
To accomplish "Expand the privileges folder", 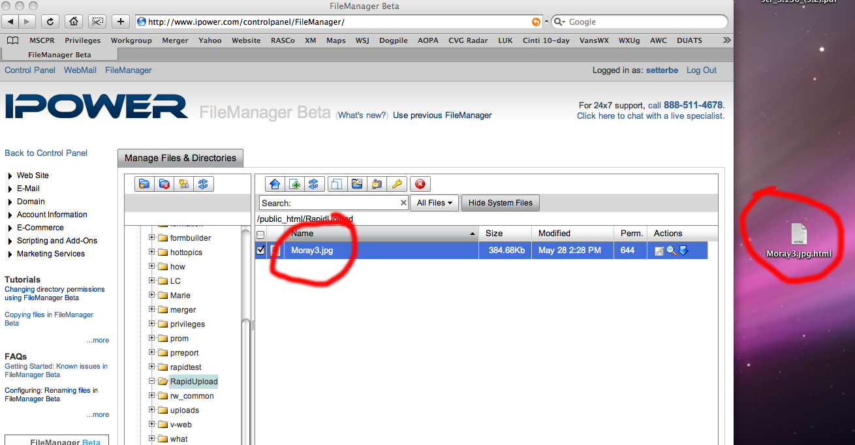I will pyautogui.click(x=152, y=324).
